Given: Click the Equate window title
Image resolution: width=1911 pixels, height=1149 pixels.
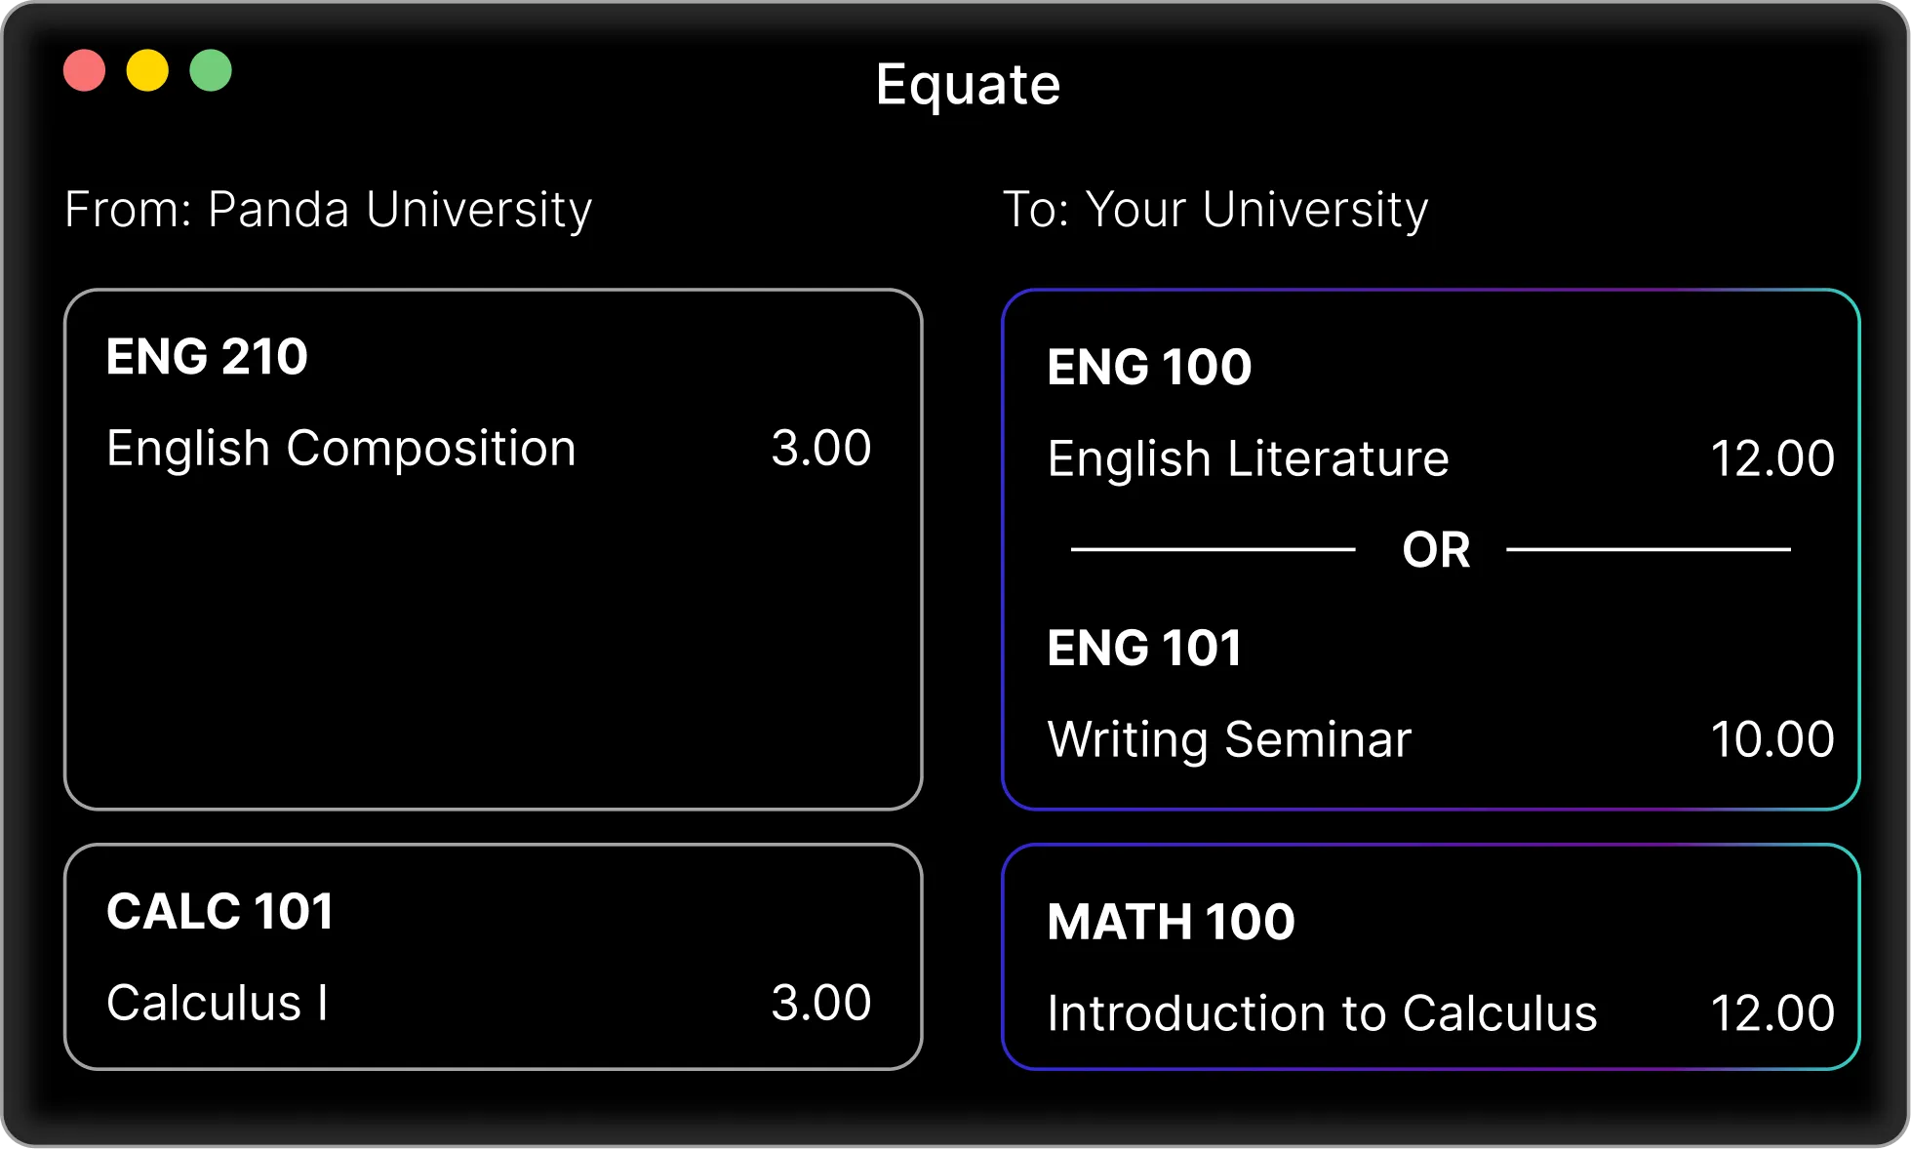Looking at the screenshot, I should click(967, 85).
